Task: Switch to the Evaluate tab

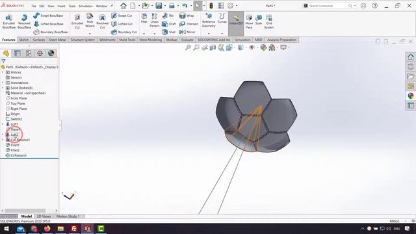Action: pyautogui.click(x=187, y=40)
